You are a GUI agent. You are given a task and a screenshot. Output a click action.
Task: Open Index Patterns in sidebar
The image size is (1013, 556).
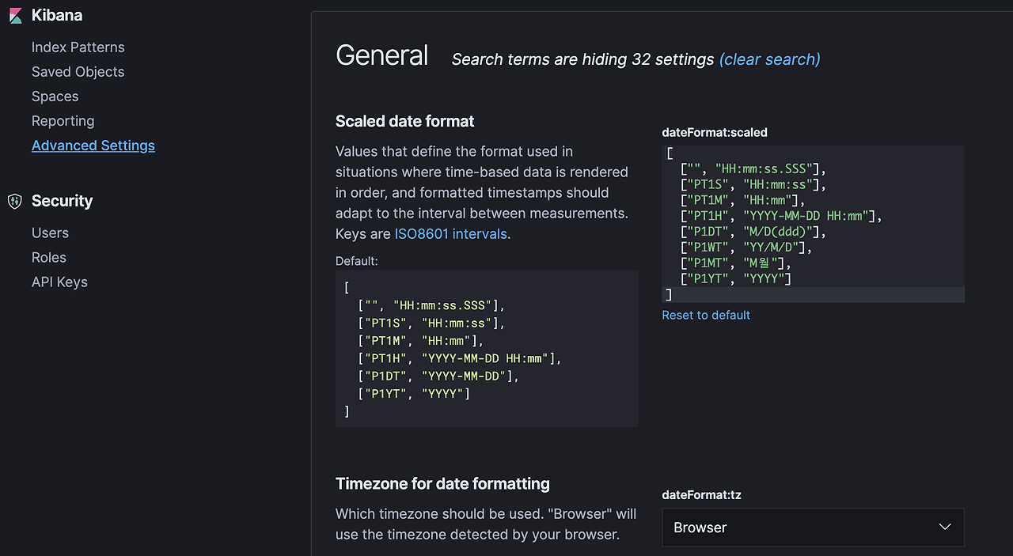pyautogui.click(x=78, y=47)
